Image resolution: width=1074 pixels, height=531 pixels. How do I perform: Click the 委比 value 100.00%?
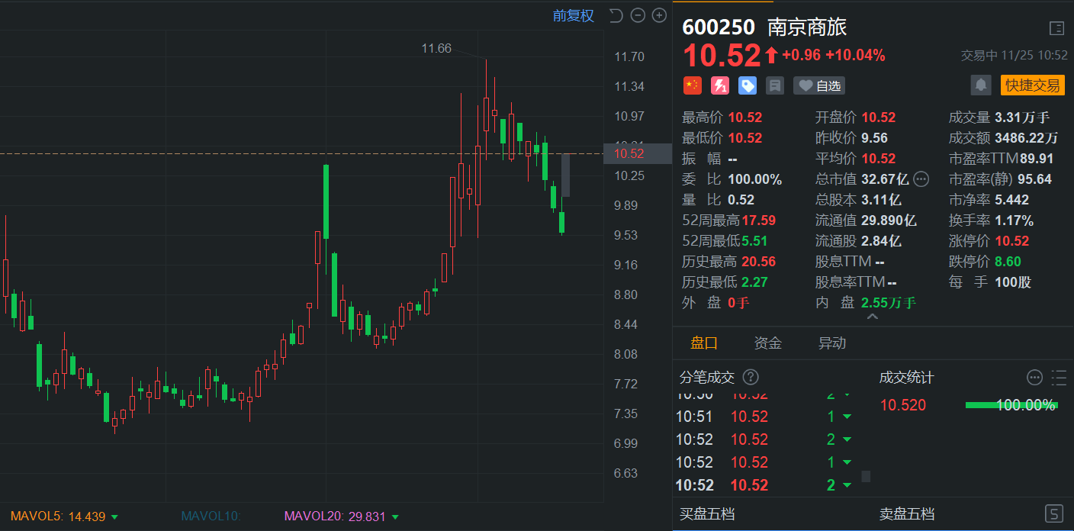click(x=755, y=179)
